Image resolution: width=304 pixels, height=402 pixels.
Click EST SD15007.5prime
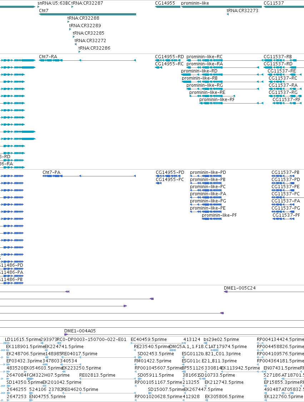tap(166, 390)
